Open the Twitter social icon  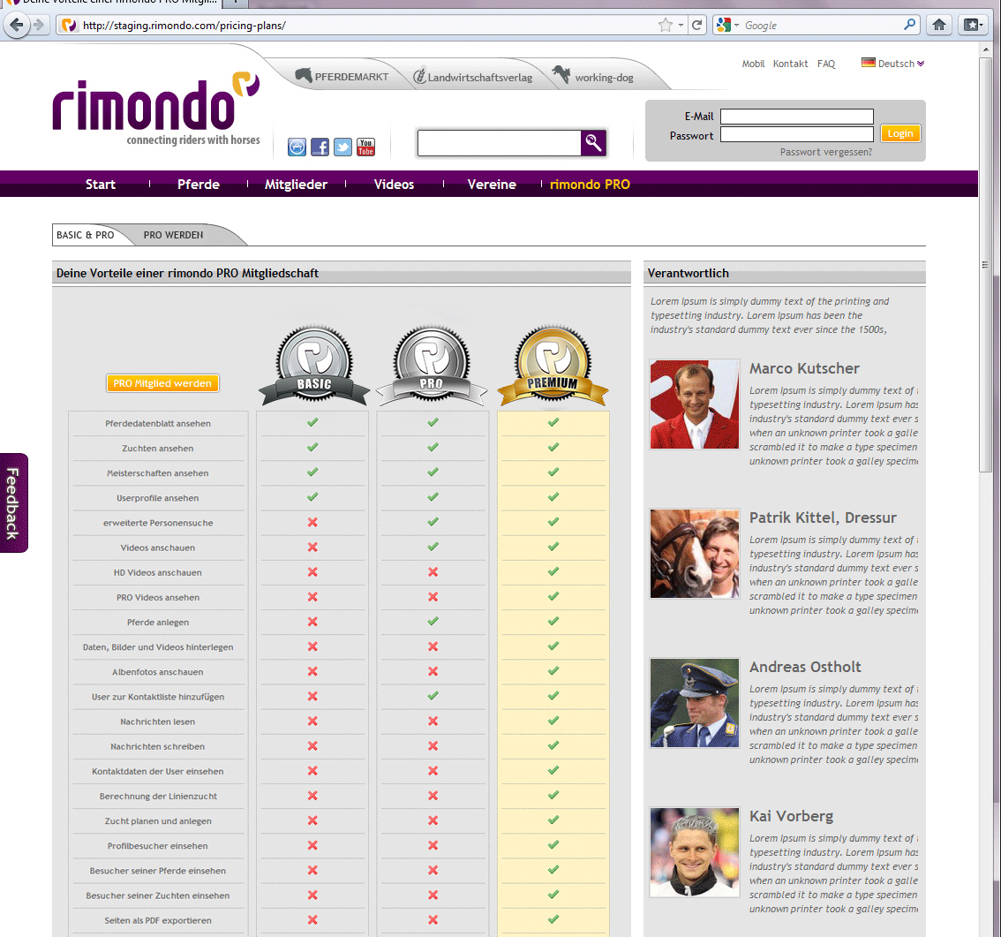[x=342, y=147]
